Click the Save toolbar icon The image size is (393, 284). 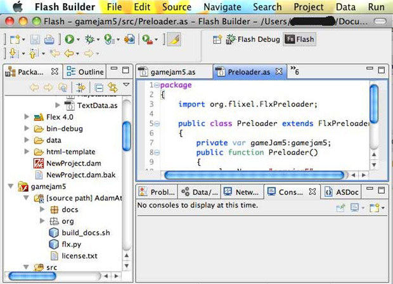pos(35,39)
